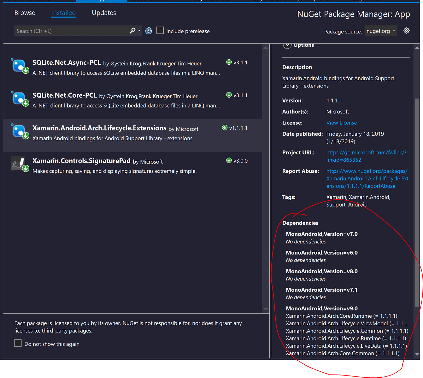423x378 pixels.
Task: Click the Xamarin.Android.Arch.Core.Runtime dependency entry
Action: [x=341, y=316]
